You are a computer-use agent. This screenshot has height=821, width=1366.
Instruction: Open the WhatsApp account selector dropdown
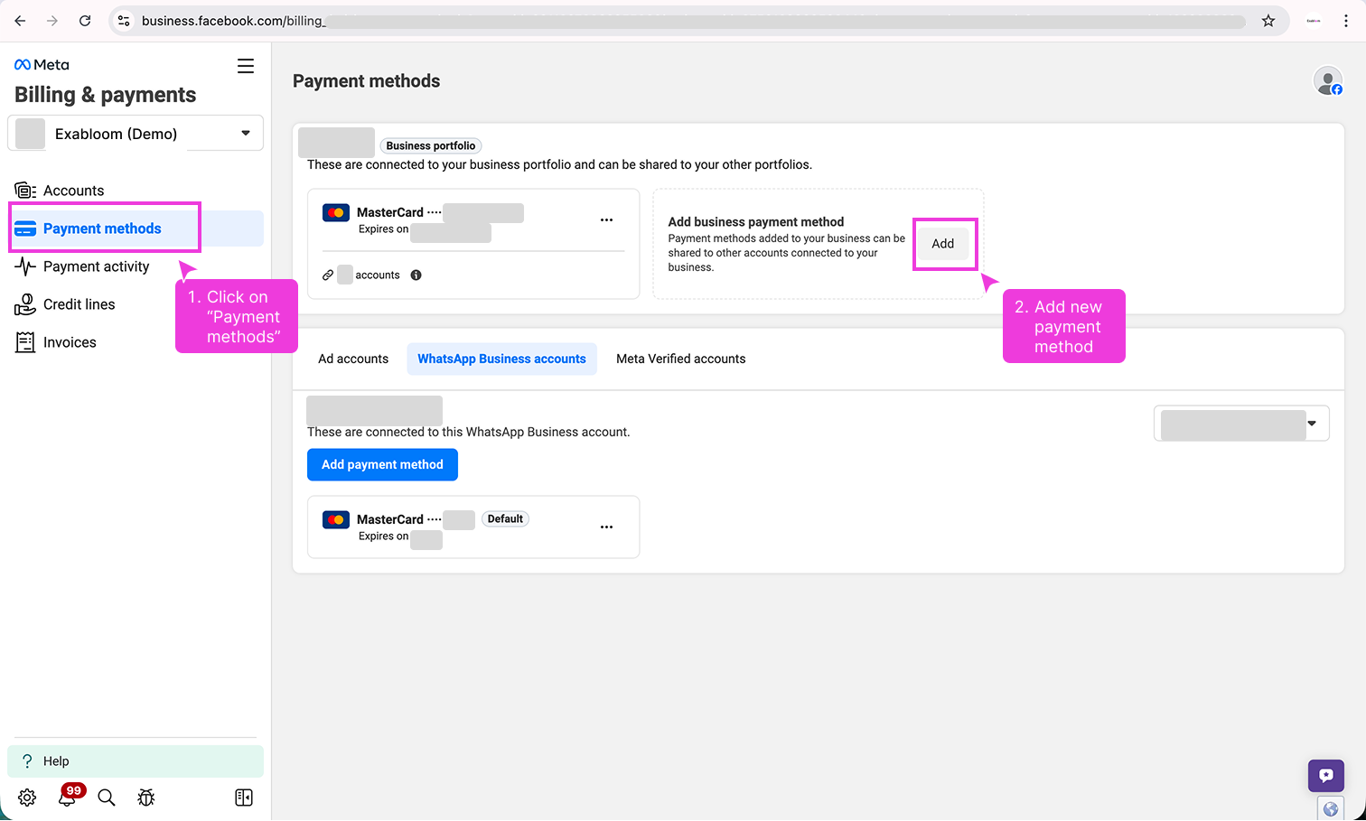pos(1241,424)
